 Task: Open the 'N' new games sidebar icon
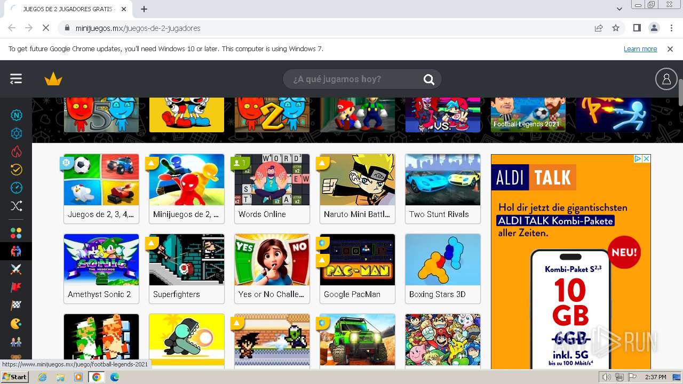pyautogui.click(x=17, y=115)
